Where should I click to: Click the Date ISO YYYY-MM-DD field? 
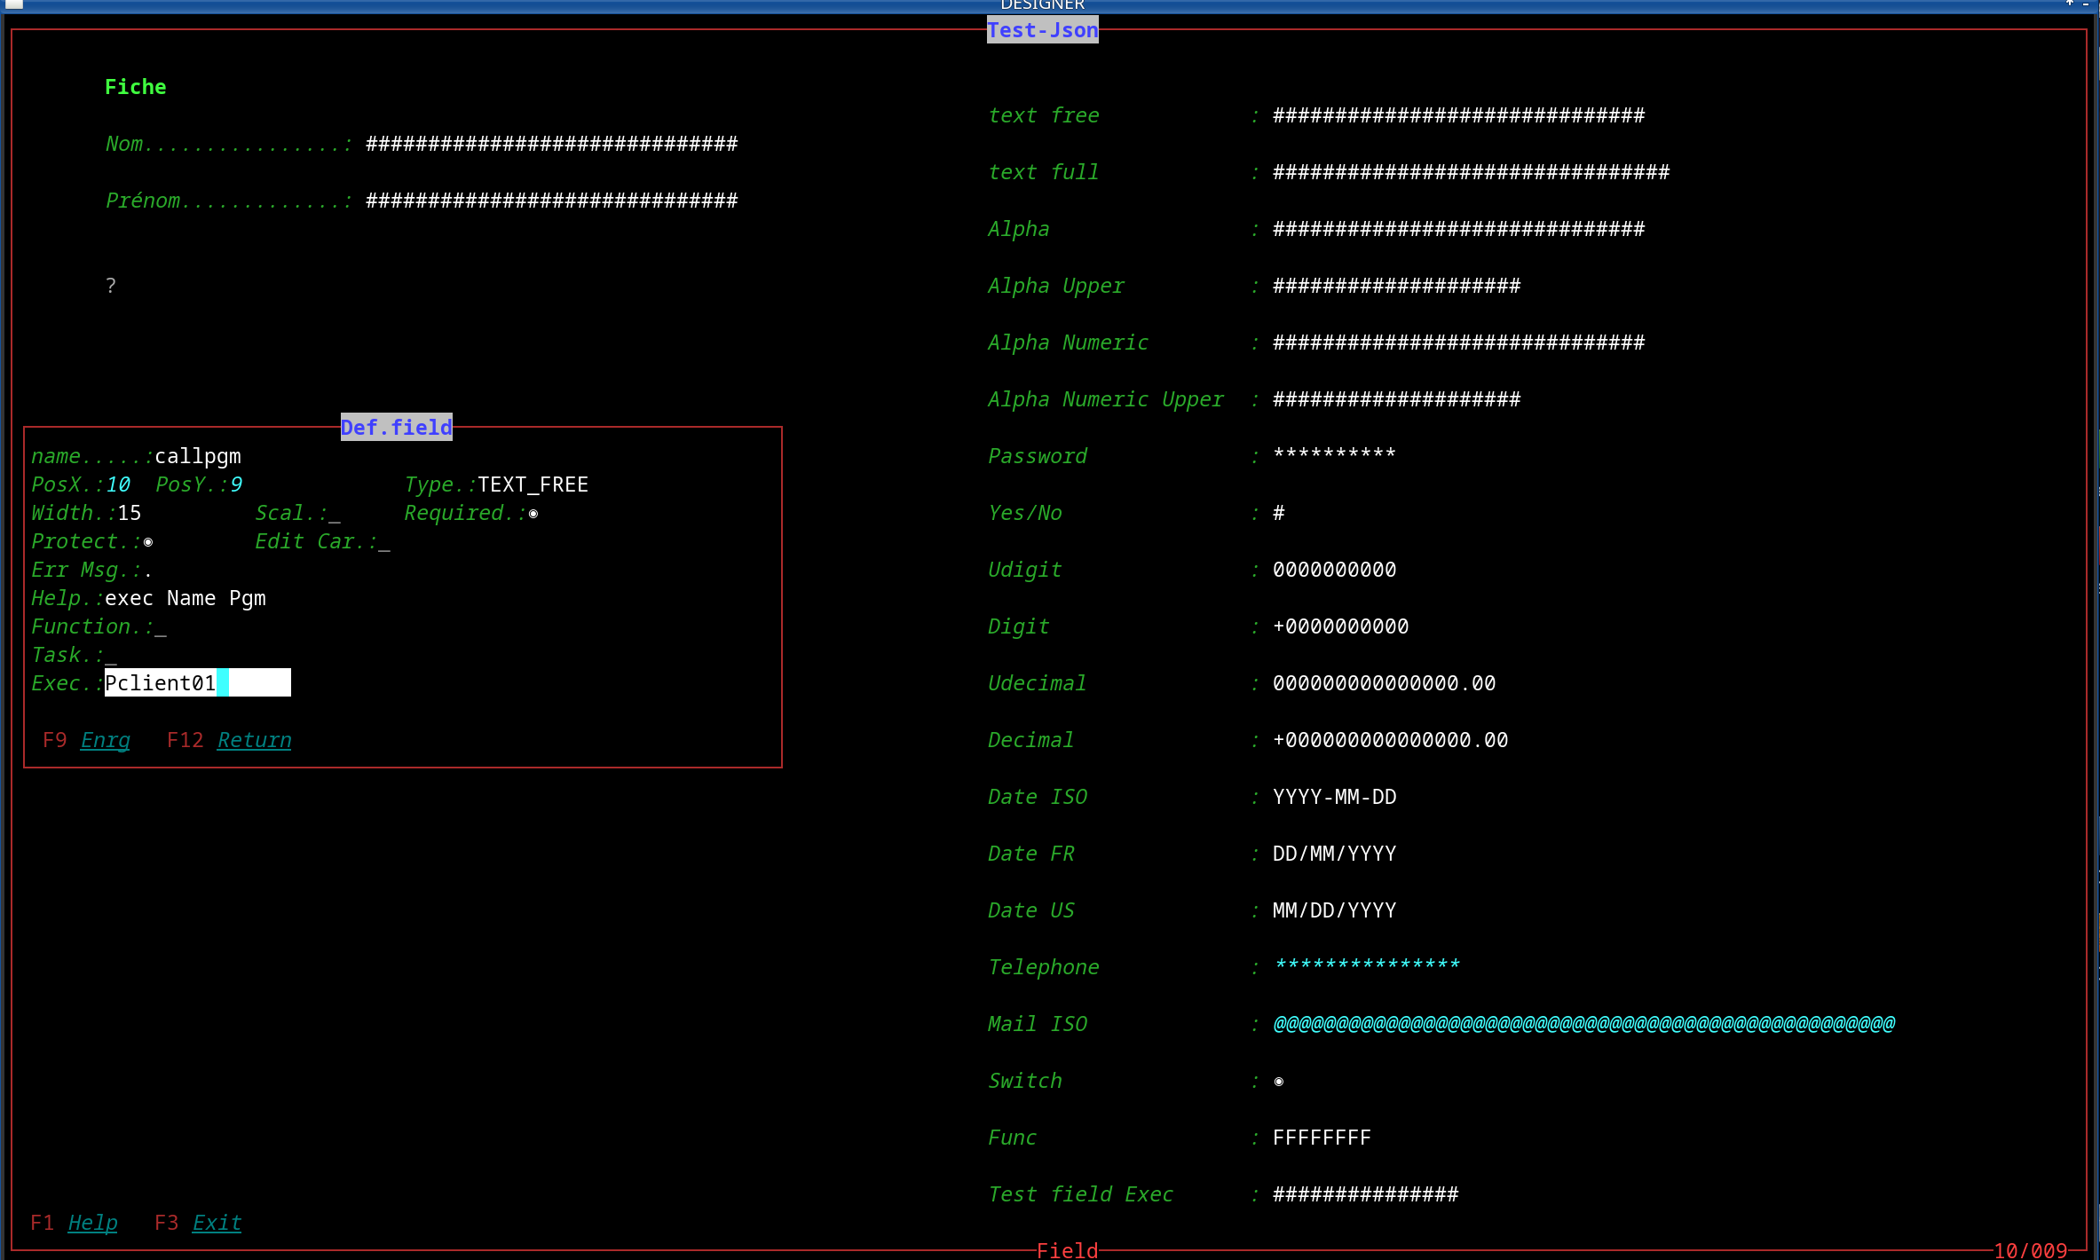click(1334, 797)
